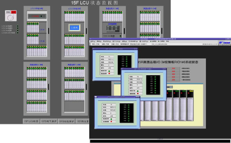Viewport: 231px width, 143px height.
Task: Select the red mode indicator beside the knob
Action: [x=13, y=12]
